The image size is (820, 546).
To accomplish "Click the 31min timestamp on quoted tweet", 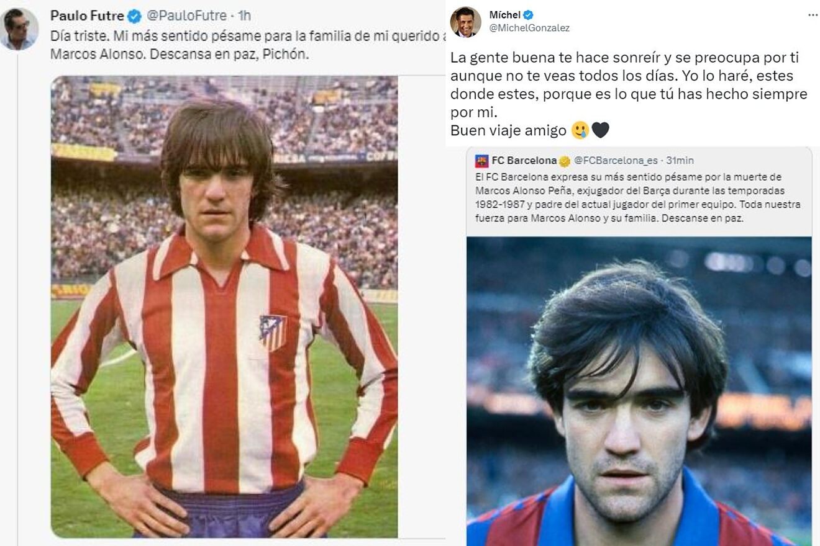I will 680,161.
